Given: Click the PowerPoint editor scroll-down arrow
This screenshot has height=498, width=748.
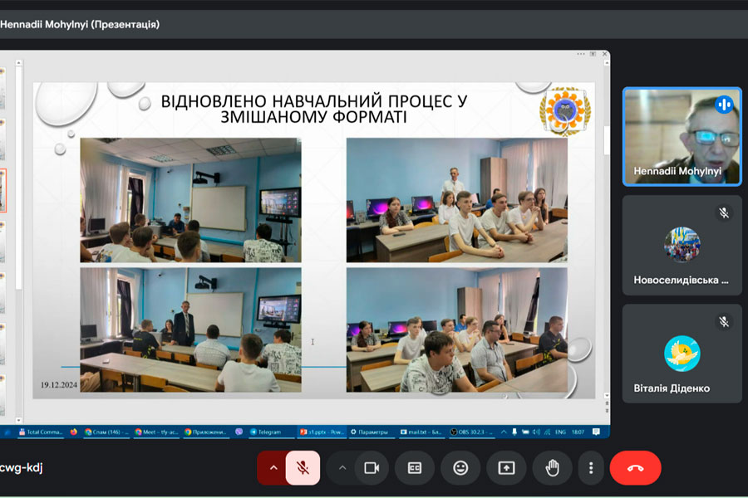Looking at the screenshot, I should point(607,396).
